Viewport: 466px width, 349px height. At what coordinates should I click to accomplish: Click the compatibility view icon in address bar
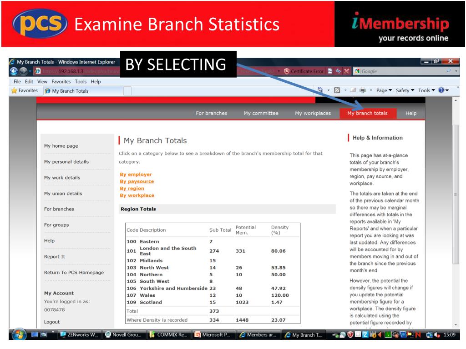click(330, 71)
